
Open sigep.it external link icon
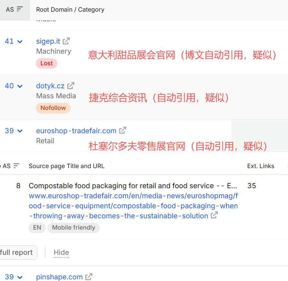(x=66, y=41)
